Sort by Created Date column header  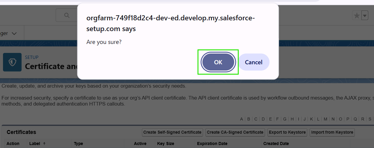coord(276,144)
